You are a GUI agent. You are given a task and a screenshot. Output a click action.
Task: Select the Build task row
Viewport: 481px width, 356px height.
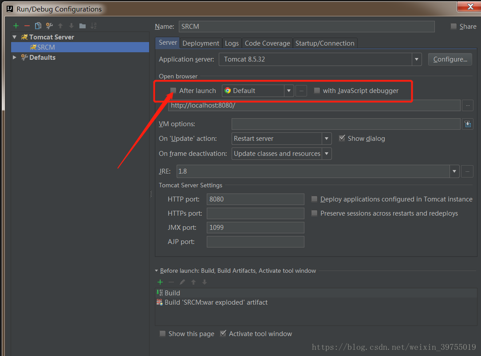(x=316, y=293)
